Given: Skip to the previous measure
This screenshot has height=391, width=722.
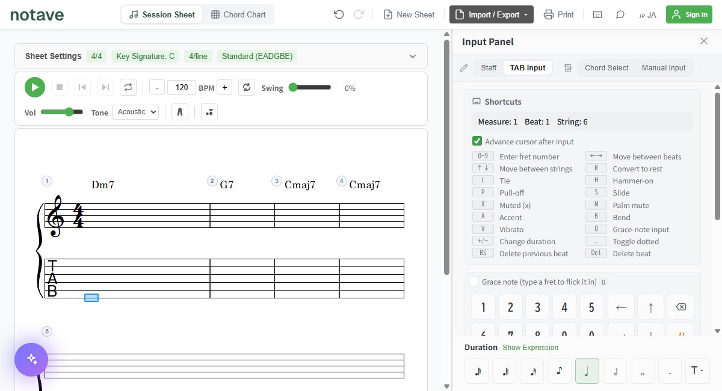Looking at the screenshot, I should pyautogui.click(x=82, y=87).
